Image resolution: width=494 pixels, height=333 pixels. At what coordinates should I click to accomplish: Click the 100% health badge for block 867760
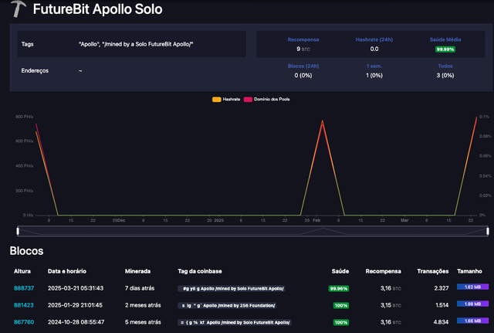coord(341,323)
